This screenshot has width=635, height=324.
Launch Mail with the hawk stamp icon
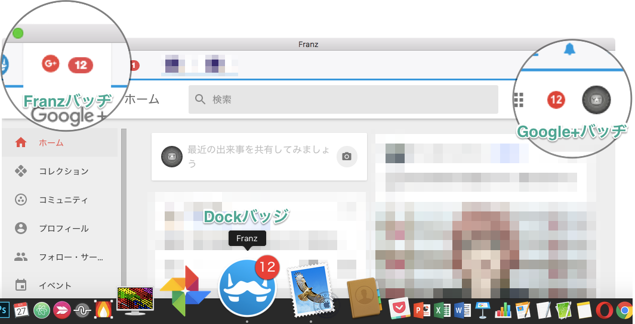click(311, 289)
